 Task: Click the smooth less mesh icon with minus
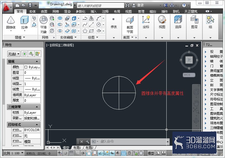pos(52,24)
